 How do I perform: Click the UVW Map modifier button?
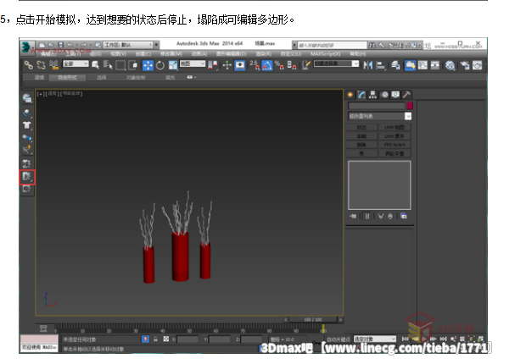tap(395, 127)
